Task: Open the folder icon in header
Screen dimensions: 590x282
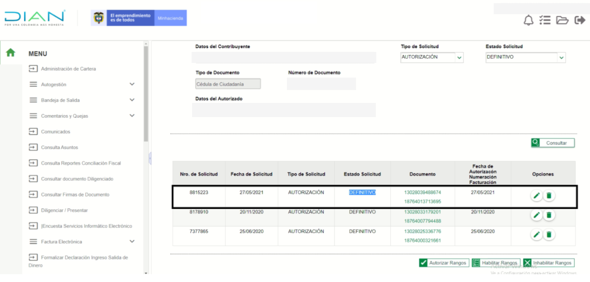Action: [561, 20]
